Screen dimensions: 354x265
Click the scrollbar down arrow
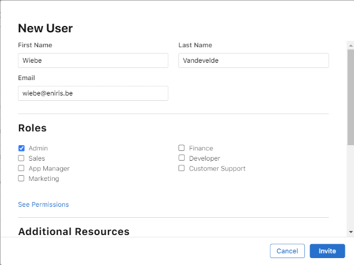[x=350, y=232]
